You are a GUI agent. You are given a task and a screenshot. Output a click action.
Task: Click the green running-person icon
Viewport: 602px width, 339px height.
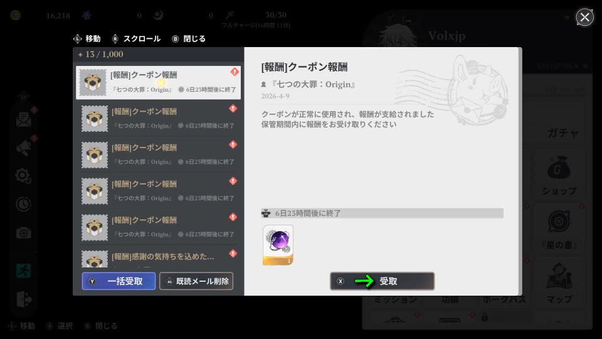(x=24, y=271)
